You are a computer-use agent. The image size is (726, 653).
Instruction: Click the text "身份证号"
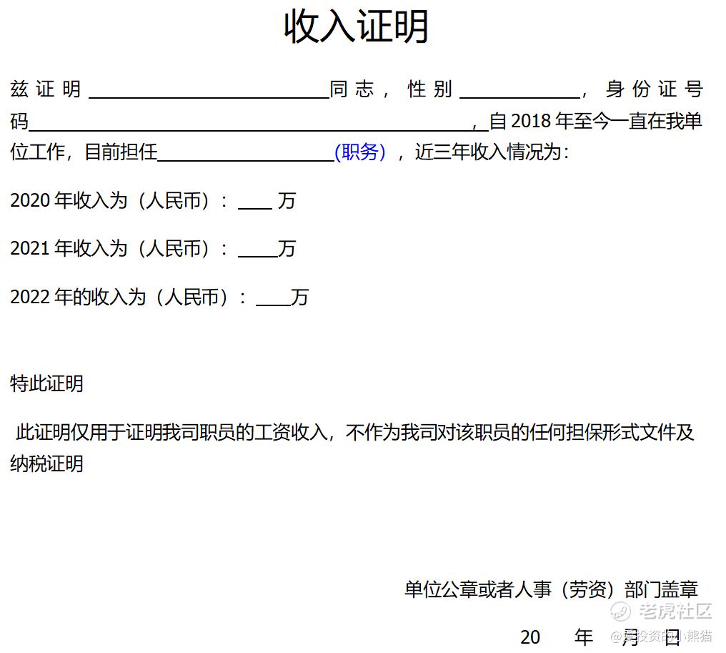pyautogui.click(x=655, y=89)
